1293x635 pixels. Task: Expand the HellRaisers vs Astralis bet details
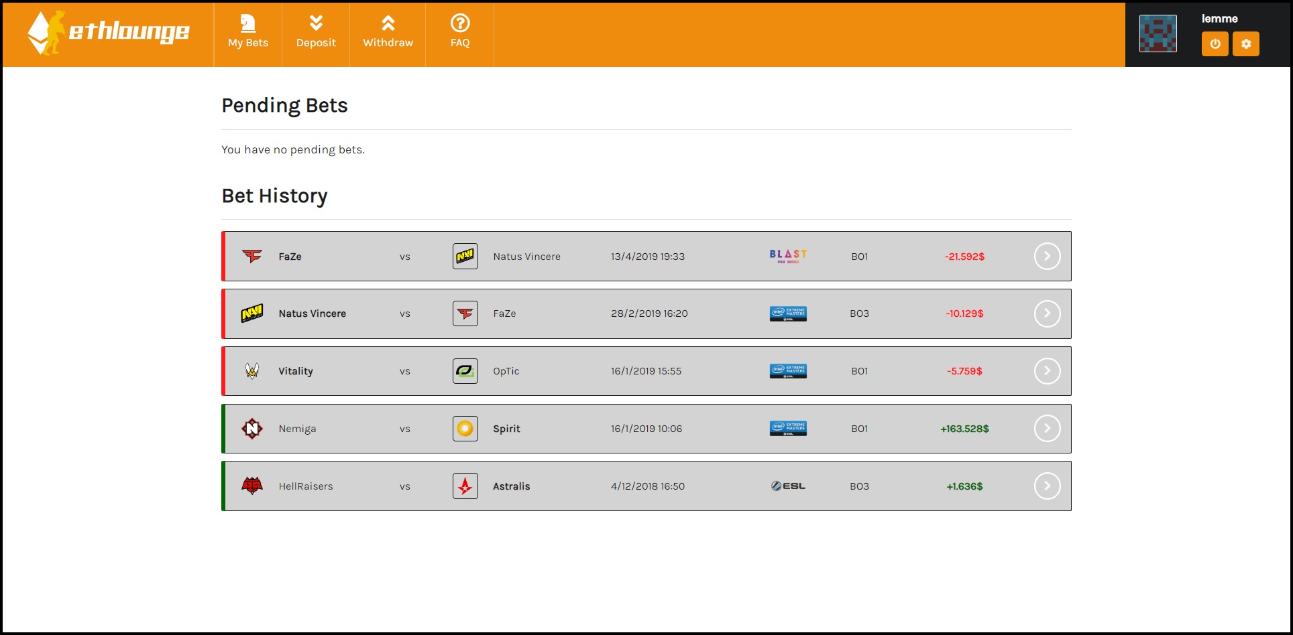(x=1047, y=486)
